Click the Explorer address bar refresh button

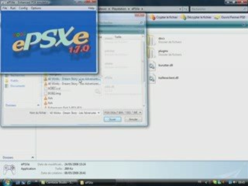[x=185, y=9]
